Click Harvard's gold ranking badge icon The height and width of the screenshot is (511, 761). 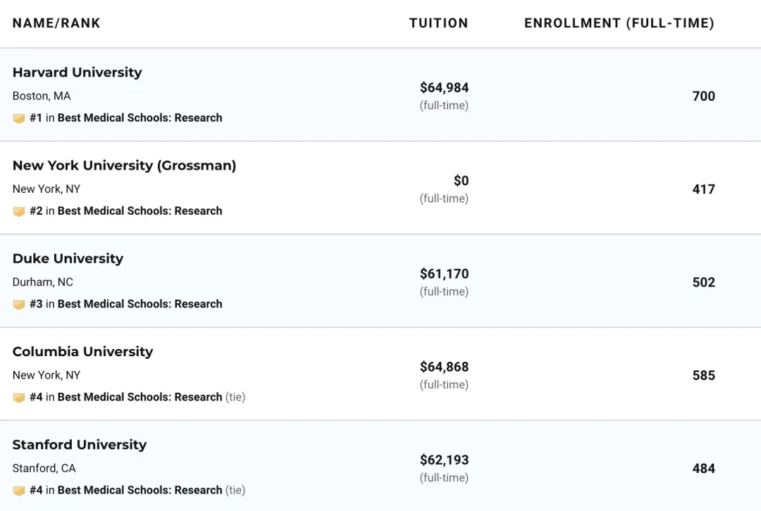[x=19, y=118]
